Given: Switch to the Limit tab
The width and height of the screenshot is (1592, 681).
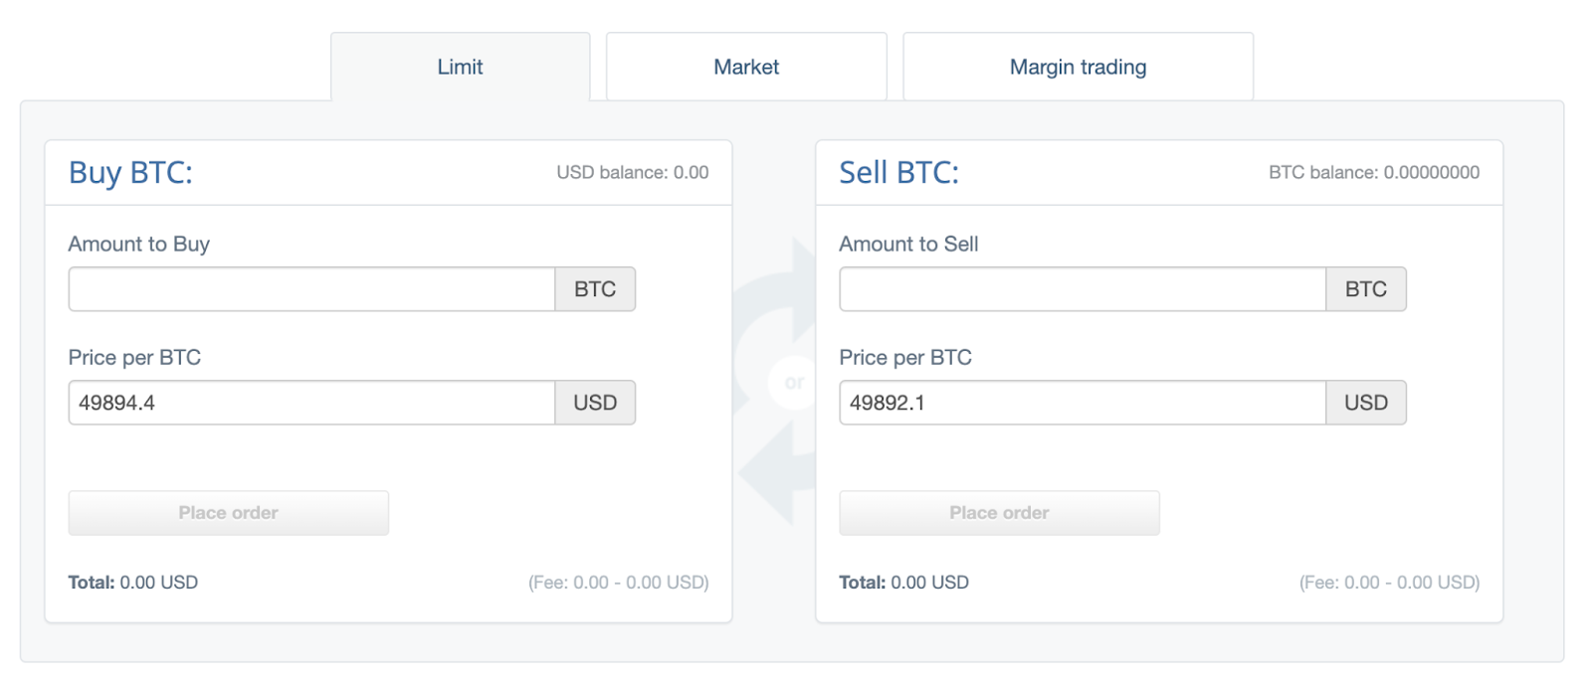Looking at the screenshot, I should (x=460, y=67).
